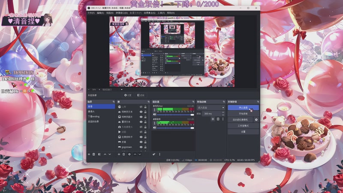Open the 停靠窗口(D) menu
The image size is (343, 193).
(x=122, y=13)
